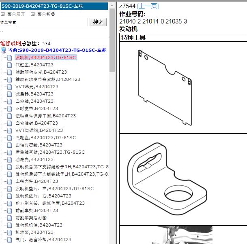Open 飞轮盘,B4204T23,TG-81SC entry
247x244 pixels.
pos(46,138)
